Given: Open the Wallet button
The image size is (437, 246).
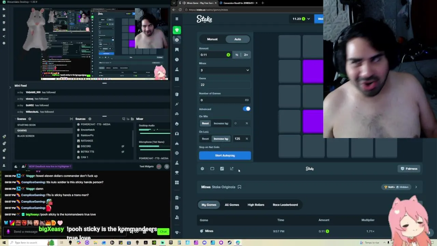Looking at the screenshot, I should (x=319, y=19).
